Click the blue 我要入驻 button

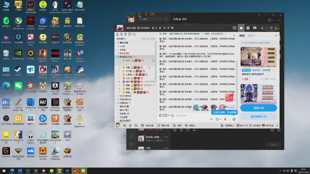click(x=258, y=108)
